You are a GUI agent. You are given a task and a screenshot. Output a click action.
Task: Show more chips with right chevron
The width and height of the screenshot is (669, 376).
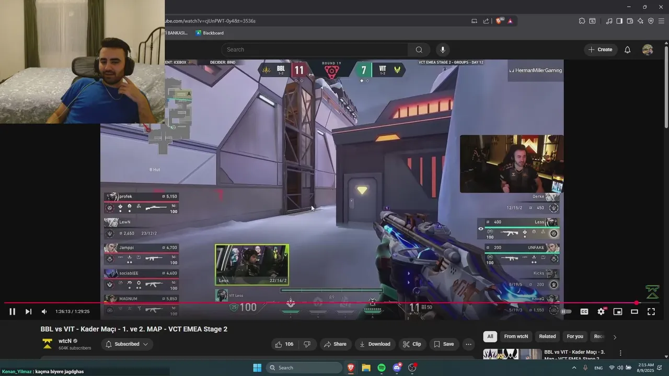615,337
